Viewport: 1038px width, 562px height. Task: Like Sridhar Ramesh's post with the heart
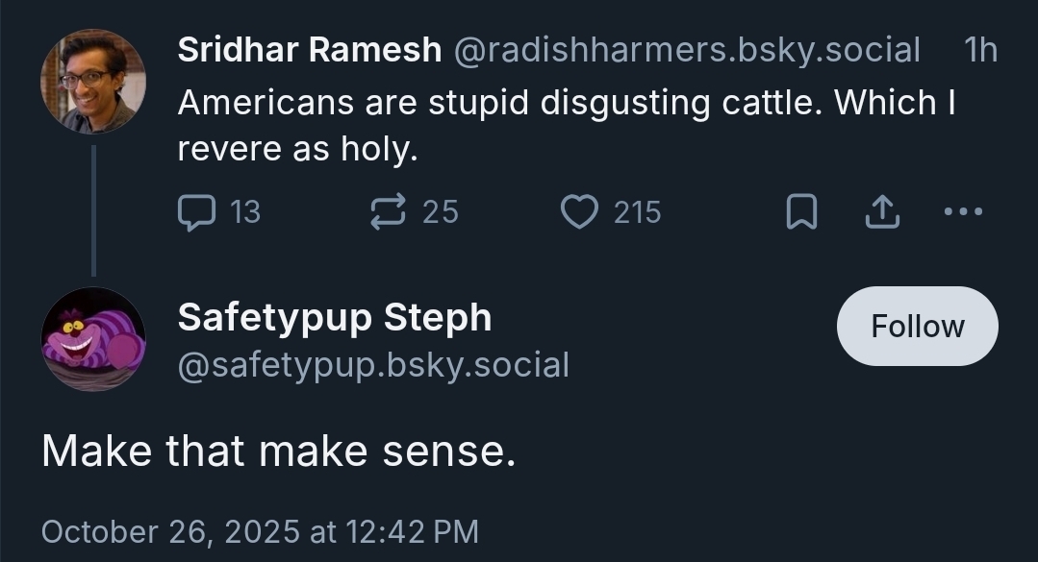click(579, 212)
